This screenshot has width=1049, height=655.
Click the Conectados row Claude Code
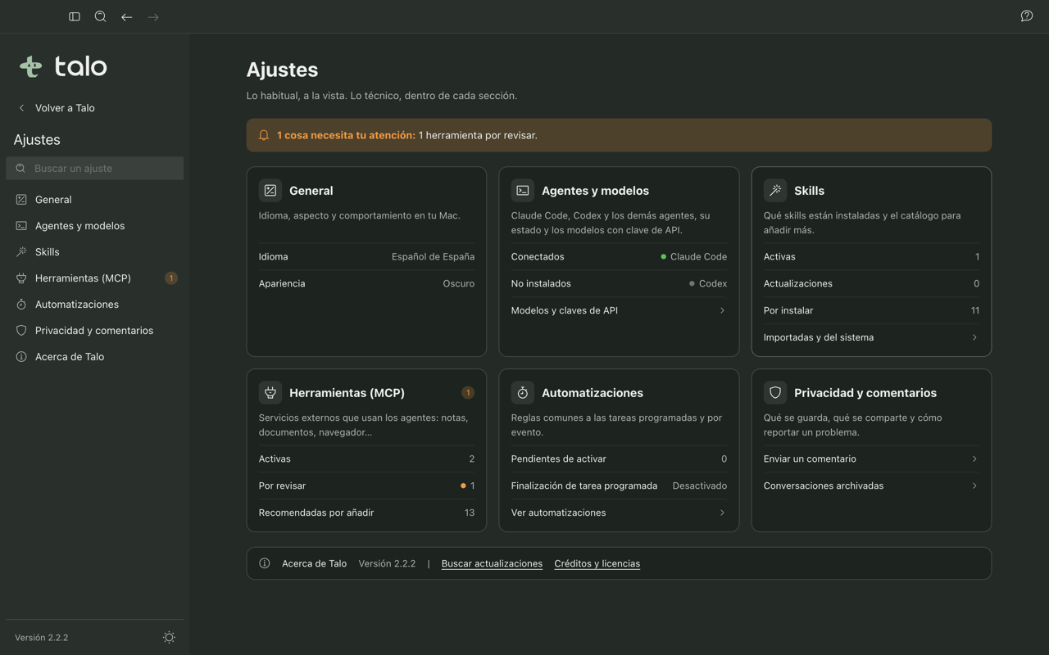[x=619, y=256]
